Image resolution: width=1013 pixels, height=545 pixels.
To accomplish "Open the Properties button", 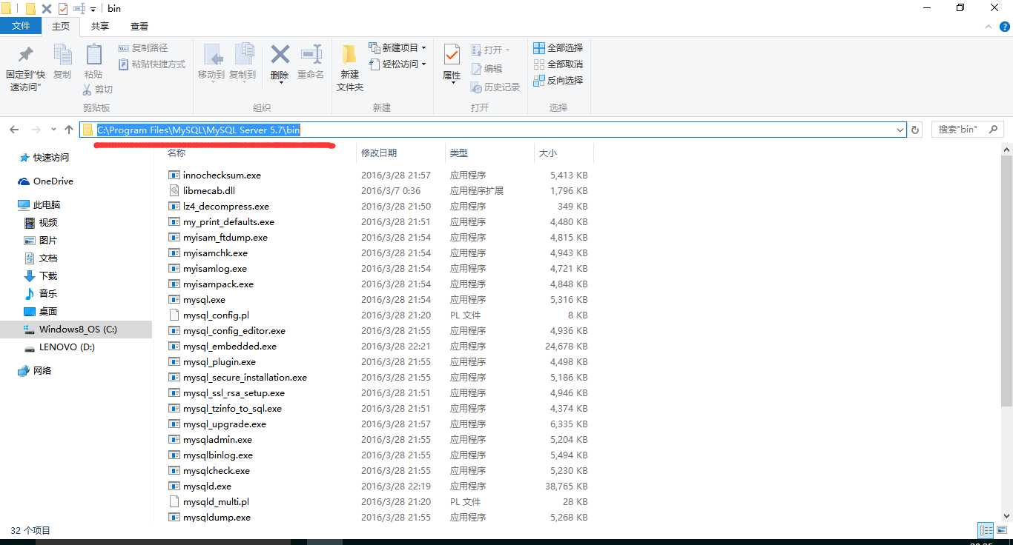I will pyautogui.click(x=452, y=63).
